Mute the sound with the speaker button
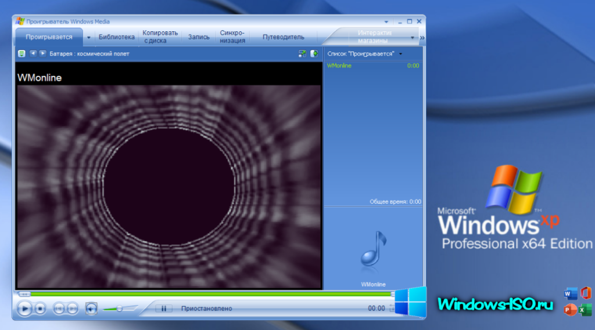 (x=91, y=309)
